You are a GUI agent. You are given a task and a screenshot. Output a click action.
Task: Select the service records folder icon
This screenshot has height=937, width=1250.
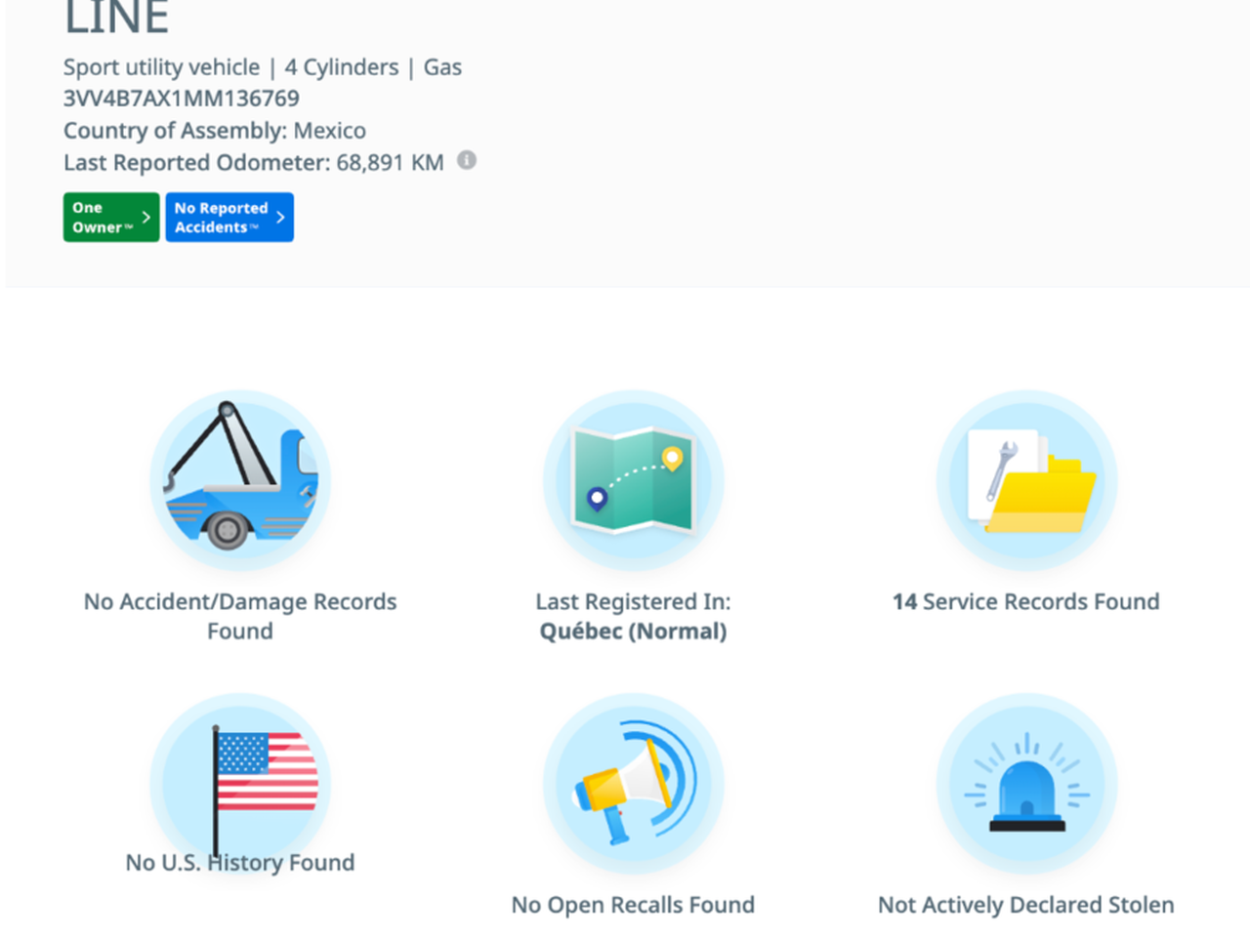[1026, 480]
